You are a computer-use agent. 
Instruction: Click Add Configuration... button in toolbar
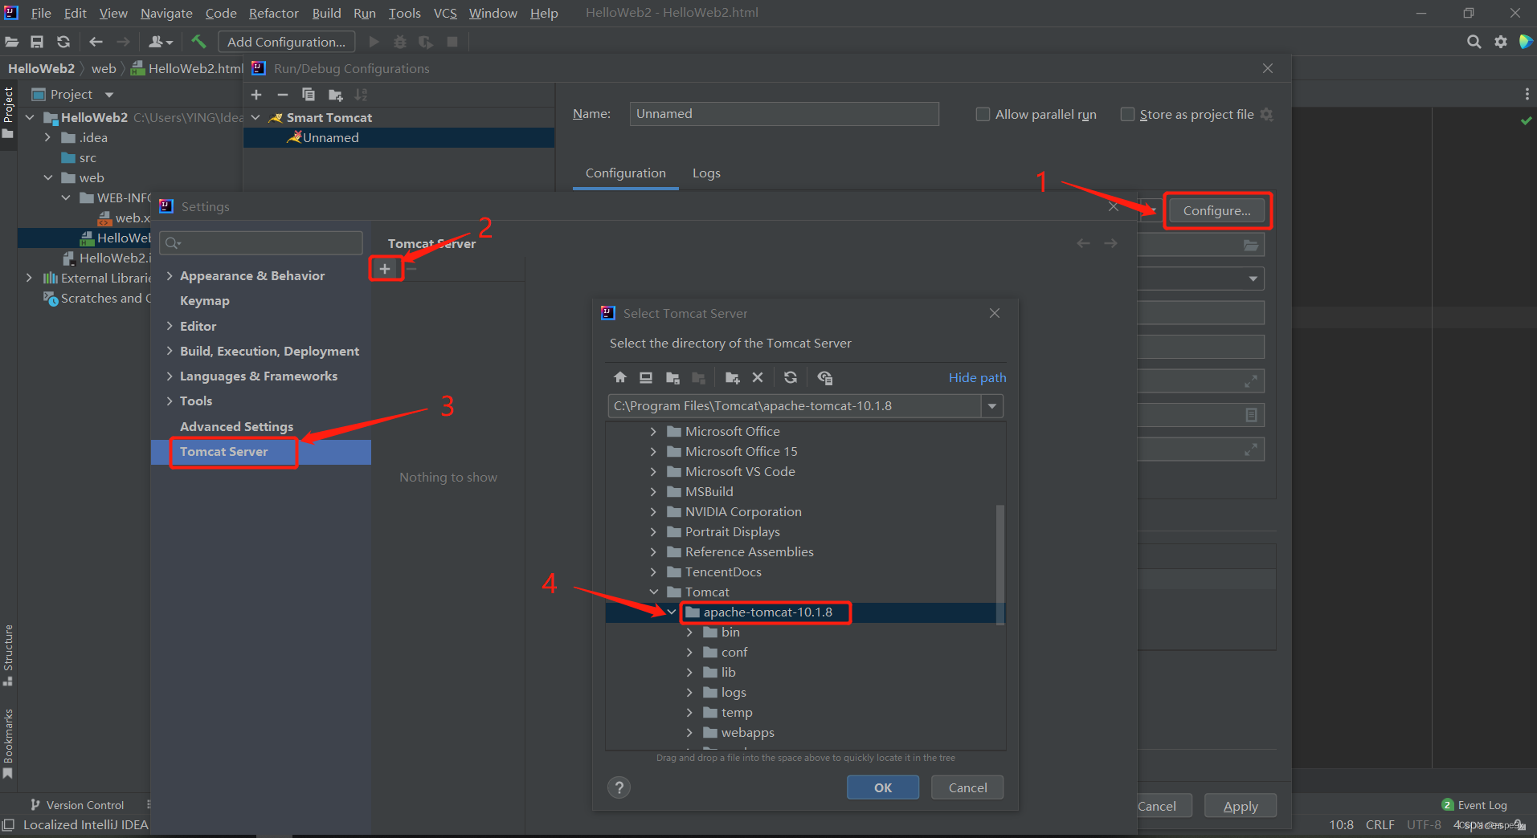pyautogui.click(x=286, y=42)
